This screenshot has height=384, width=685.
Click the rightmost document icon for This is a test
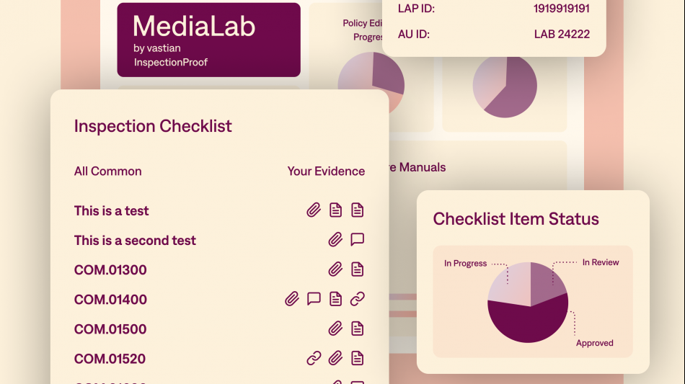click(358, 210)
